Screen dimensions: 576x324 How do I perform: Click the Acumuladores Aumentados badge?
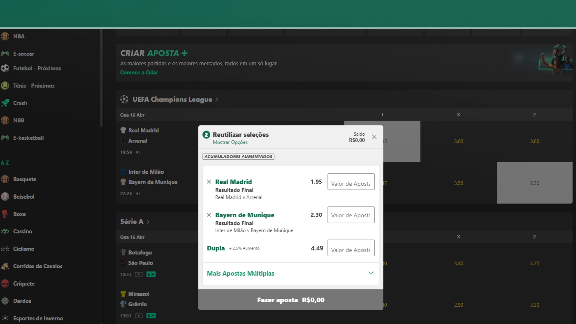[x=238, y=156]
